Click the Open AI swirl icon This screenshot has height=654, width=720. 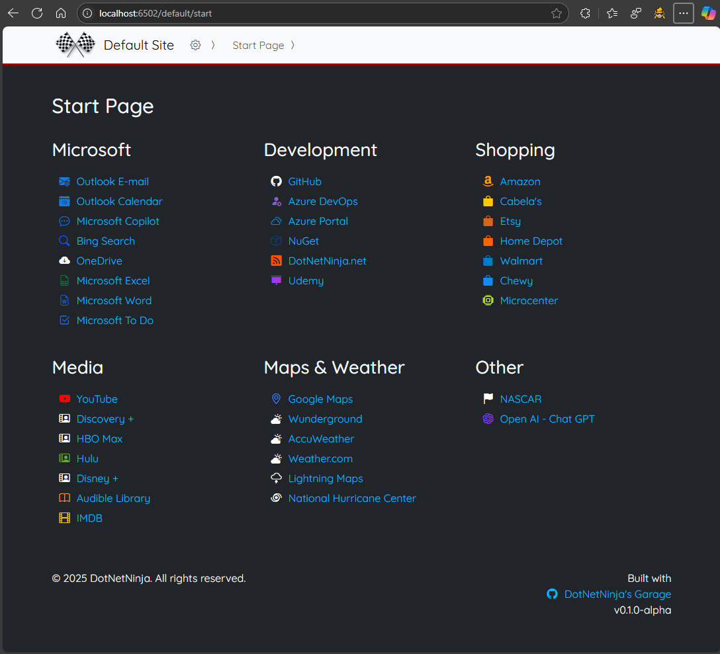click(x=488, y=419)
